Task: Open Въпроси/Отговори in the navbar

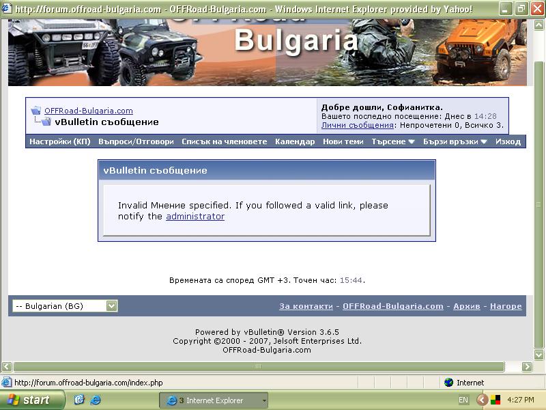Action: [x=136, y=141]
